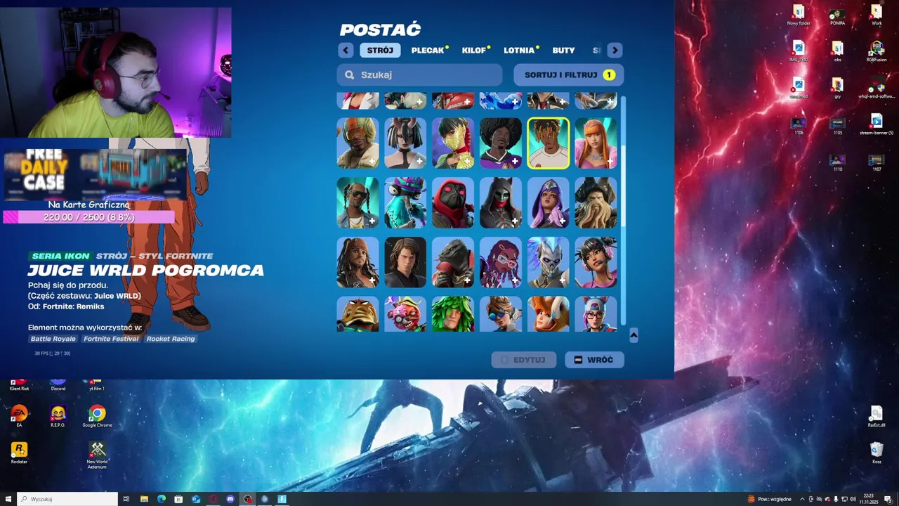This screenshot has width=899, height=506.
Task: Select the Davy Jones outfit
Action: (596, 203)
